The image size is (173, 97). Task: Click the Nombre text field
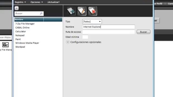(108, 27)
